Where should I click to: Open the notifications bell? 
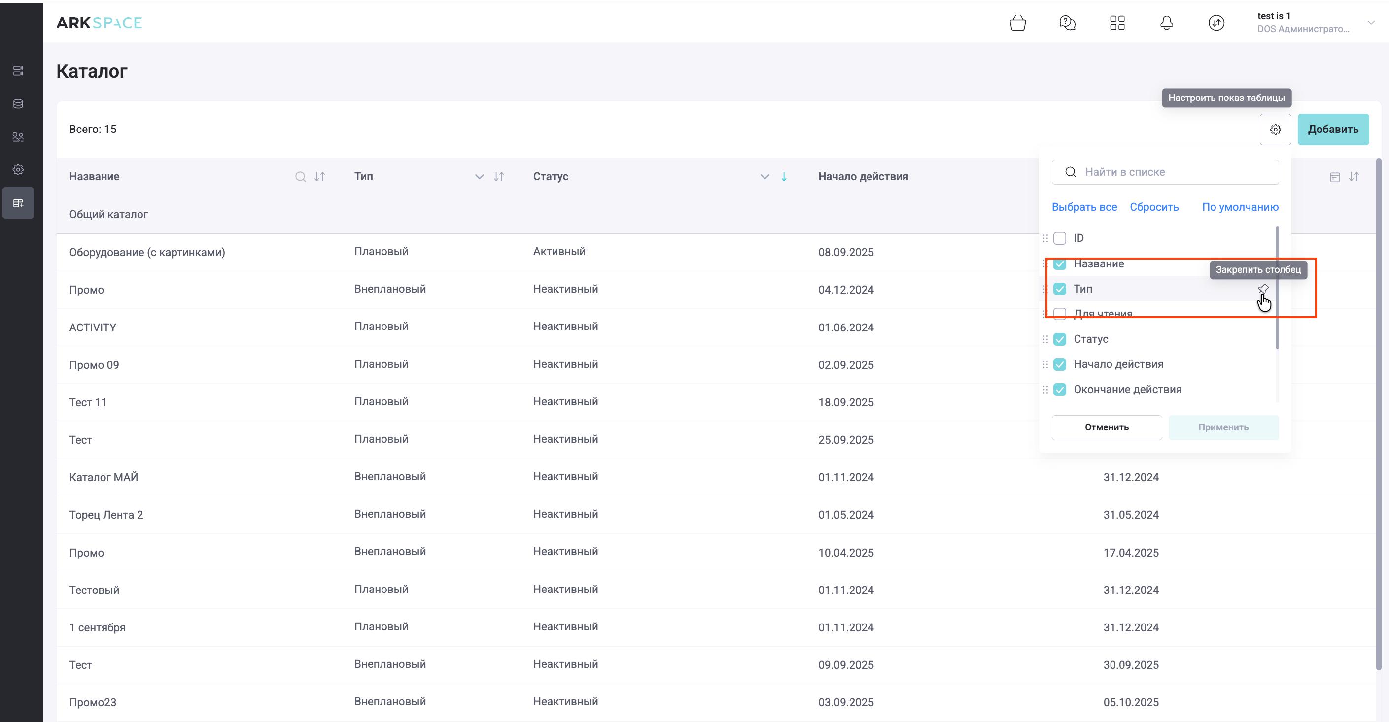pos(1166,23)
